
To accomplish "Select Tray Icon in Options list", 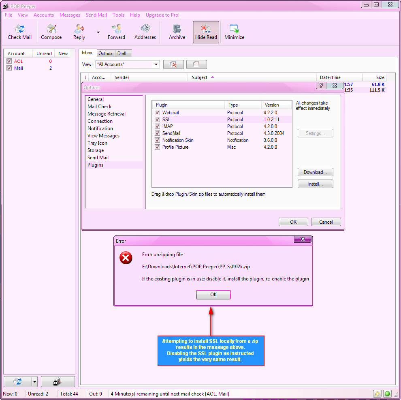I will click(x=114, y=143).
